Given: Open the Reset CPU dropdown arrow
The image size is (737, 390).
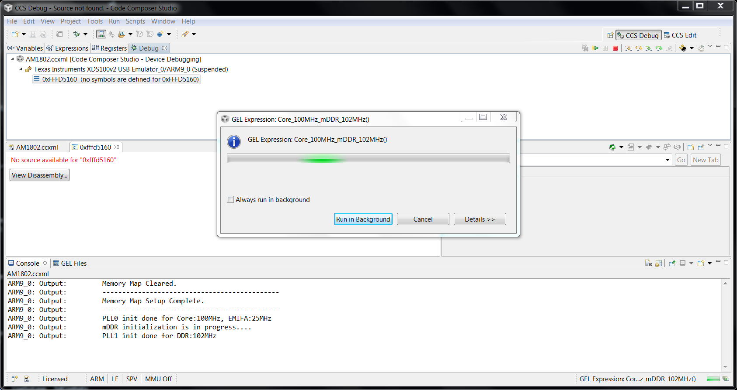Looking at the screenshot, I should tap(692, 48).
